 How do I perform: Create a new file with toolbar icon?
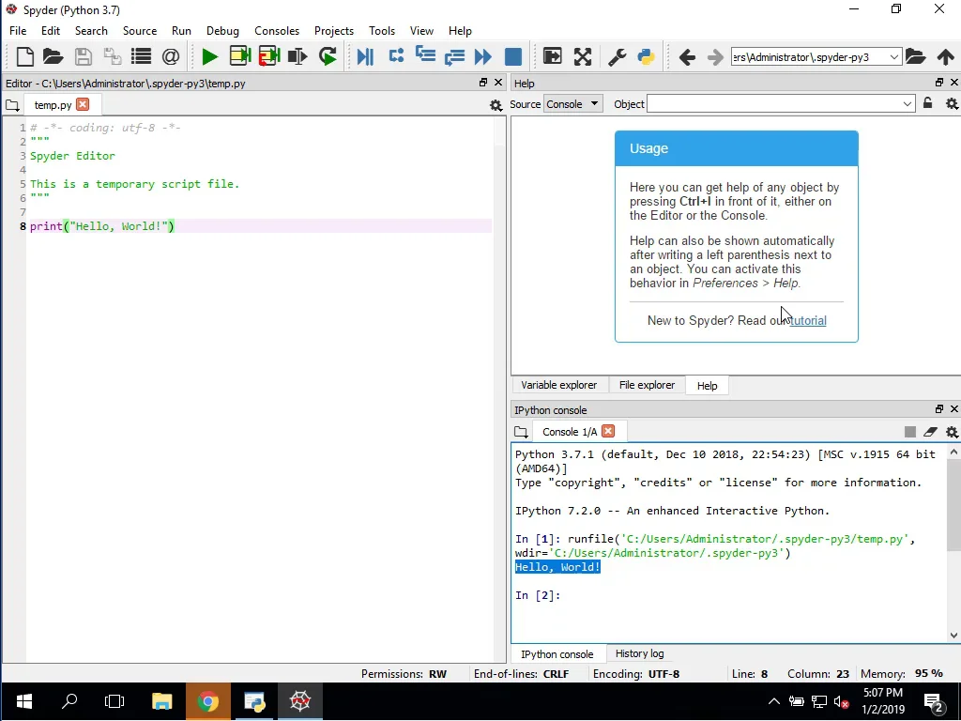click(24, 57)
